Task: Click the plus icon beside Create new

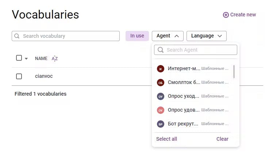Action: tap(226, 15)
